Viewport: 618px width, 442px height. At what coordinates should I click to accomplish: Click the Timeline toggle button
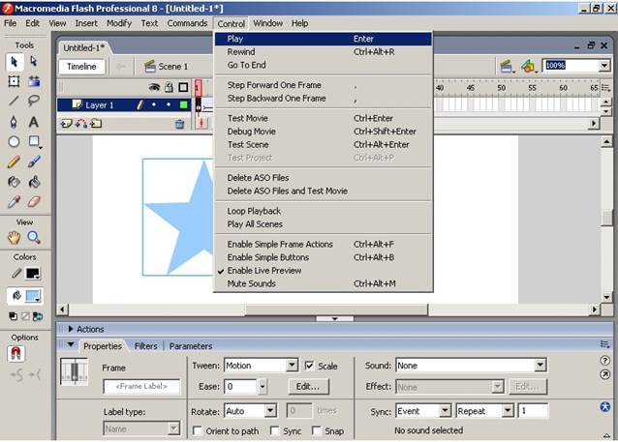click(81, 66)
